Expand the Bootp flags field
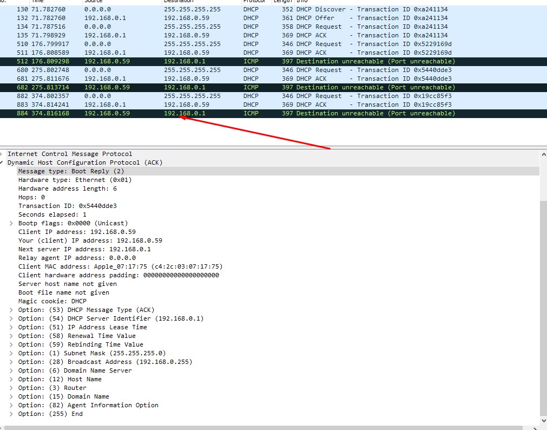This screenshot has width=547, height=430. click(x=12, y=223)
